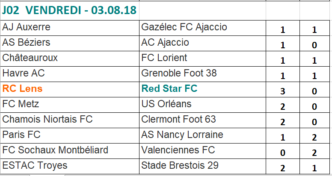332x176 pixels.
Task: Click the AS Béziers team cell
Action: click(27, 43)
